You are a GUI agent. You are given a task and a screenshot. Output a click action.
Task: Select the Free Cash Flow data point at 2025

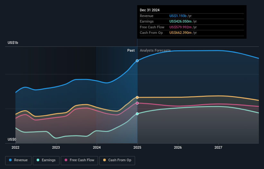[x=137, y=103]
